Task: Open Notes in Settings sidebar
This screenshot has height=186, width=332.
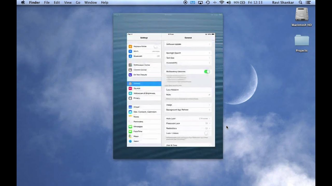Action: point(144,117)
